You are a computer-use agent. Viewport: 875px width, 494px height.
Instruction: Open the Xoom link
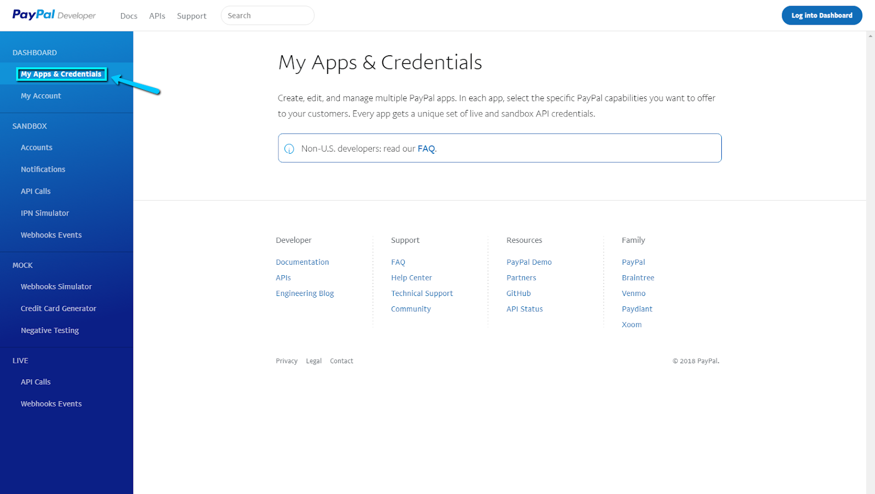(x=632, y=325)
